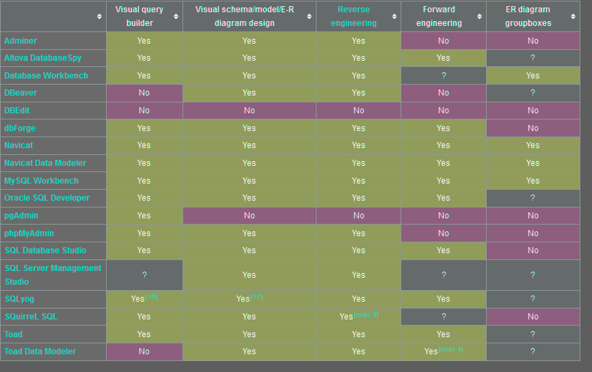Open the Navicat Data Modeler link
The image size is (592, 372).
[45, 163]
